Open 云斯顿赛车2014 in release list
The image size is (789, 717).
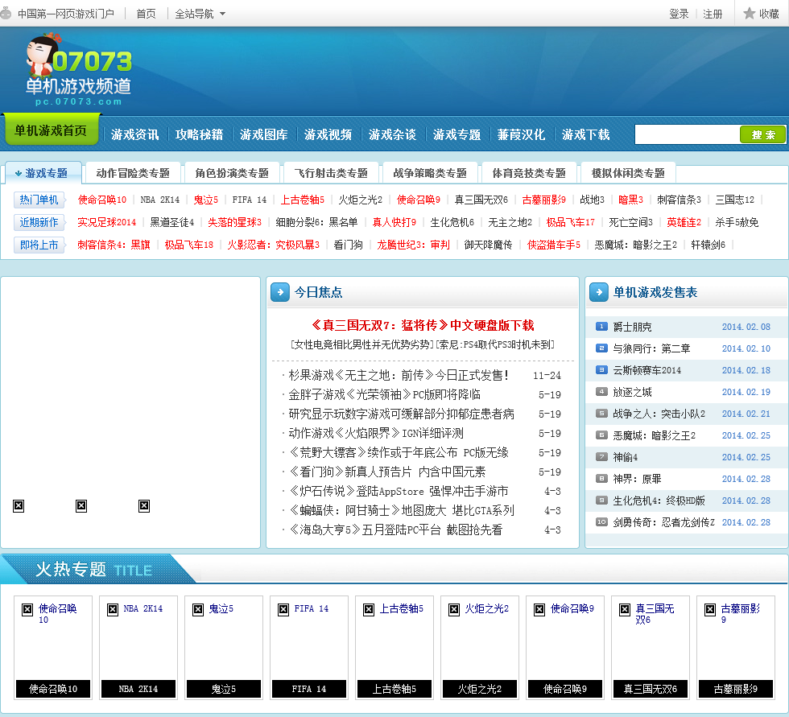click(x=647, y=370)
